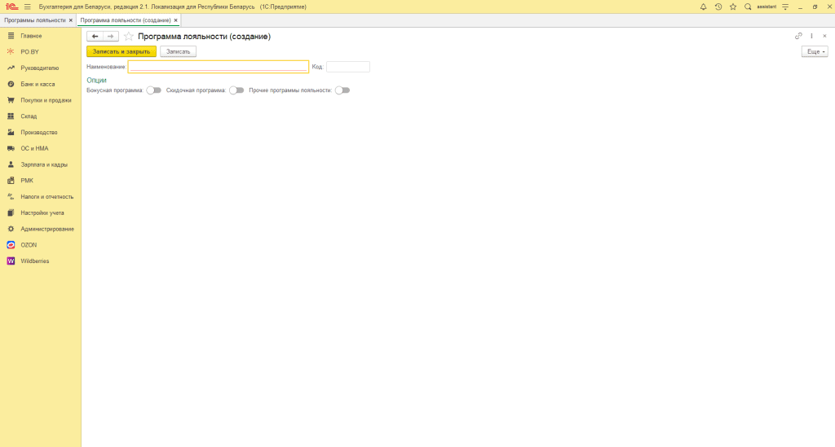Screen dimensions: 835x447
Task: Toggle Бонусная программа switch
Action: tap(154, 90)
